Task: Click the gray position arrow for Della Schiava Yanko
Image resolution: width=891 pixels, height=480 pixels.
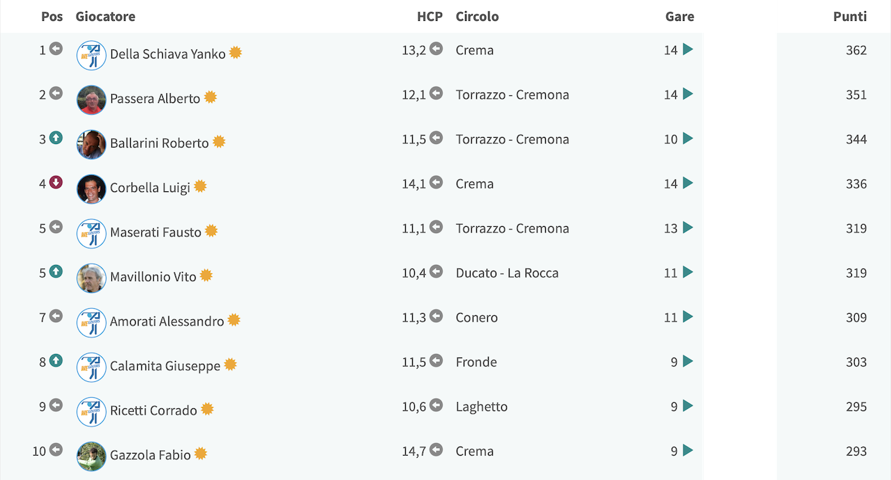Action: (x=56, y=49)
